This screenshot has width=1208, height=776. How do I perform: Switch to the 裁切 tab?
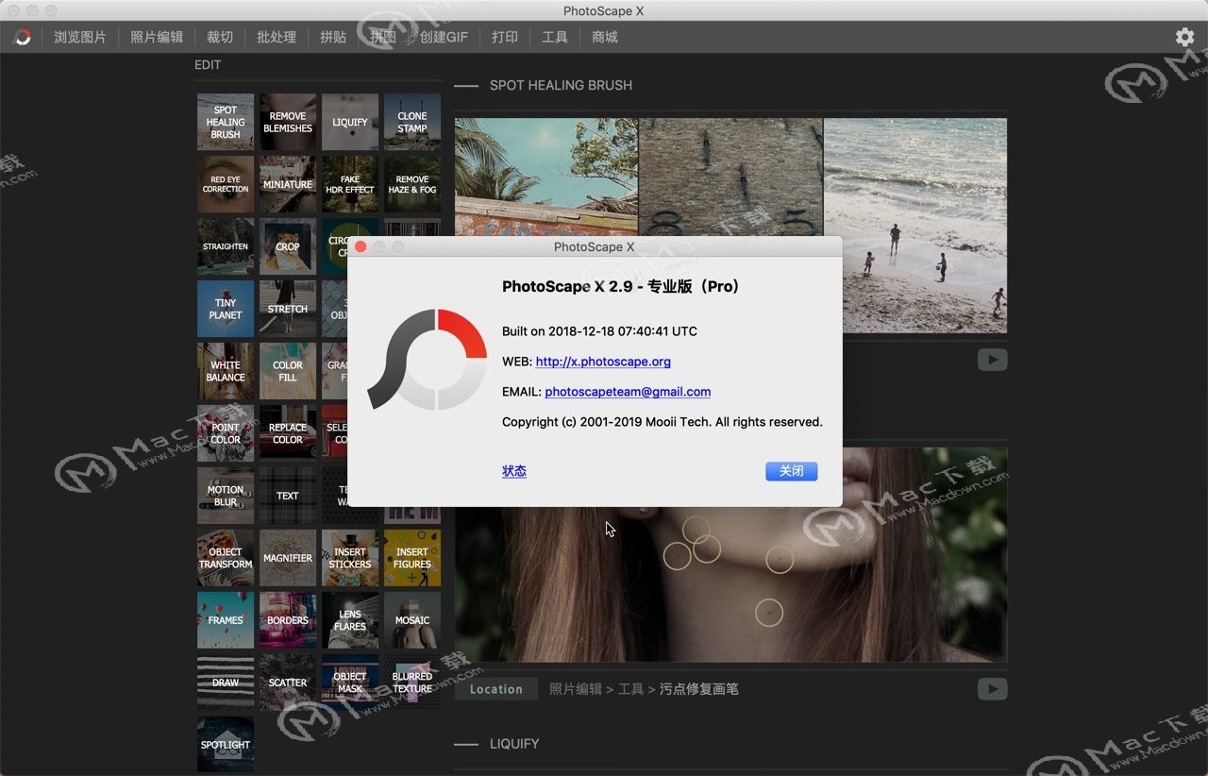(220, 37)
